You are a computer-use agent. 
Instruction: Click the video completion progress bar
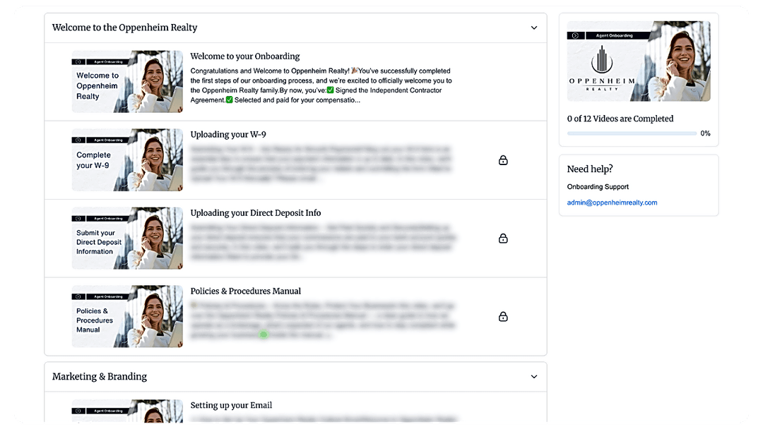632,133
